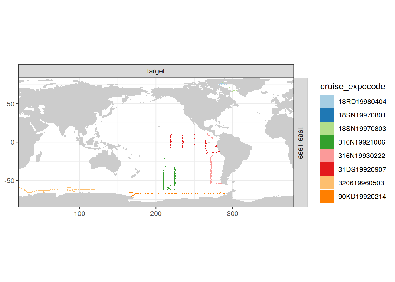Click the Australia landmass on the map
The width and height of the screenshot is (395, 282).
click(x=105, y=163)
